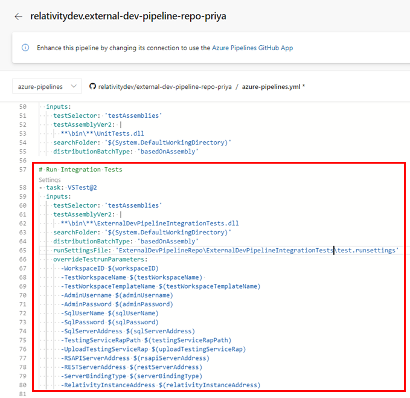
Task: Click the -AdminPassword parameter line
Action: click(117, 304)
